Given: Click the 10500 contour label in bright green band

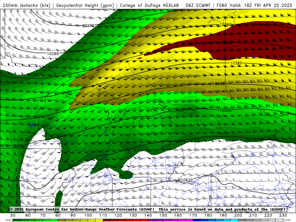Looking at the screenshot, I should (x=226, y=110).
